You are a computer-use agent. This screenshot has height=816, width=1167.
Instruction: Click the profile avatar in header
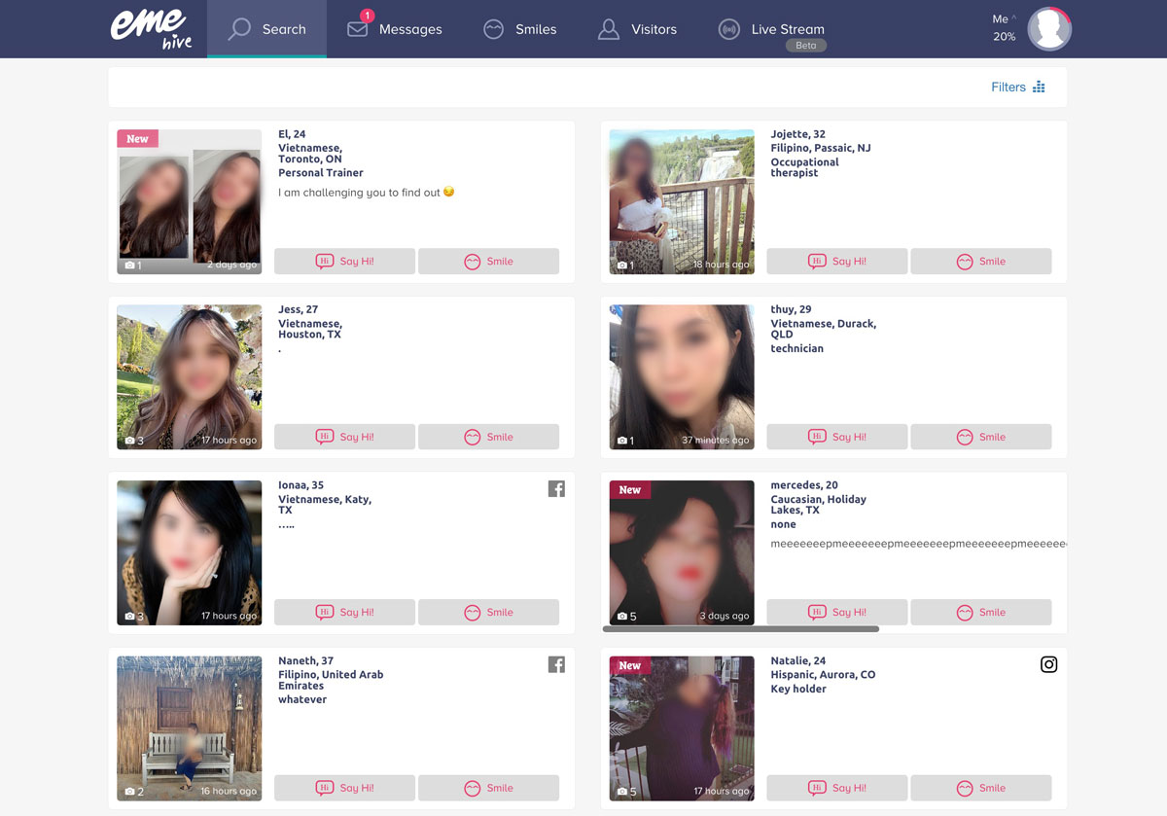tap(1048, 29)
